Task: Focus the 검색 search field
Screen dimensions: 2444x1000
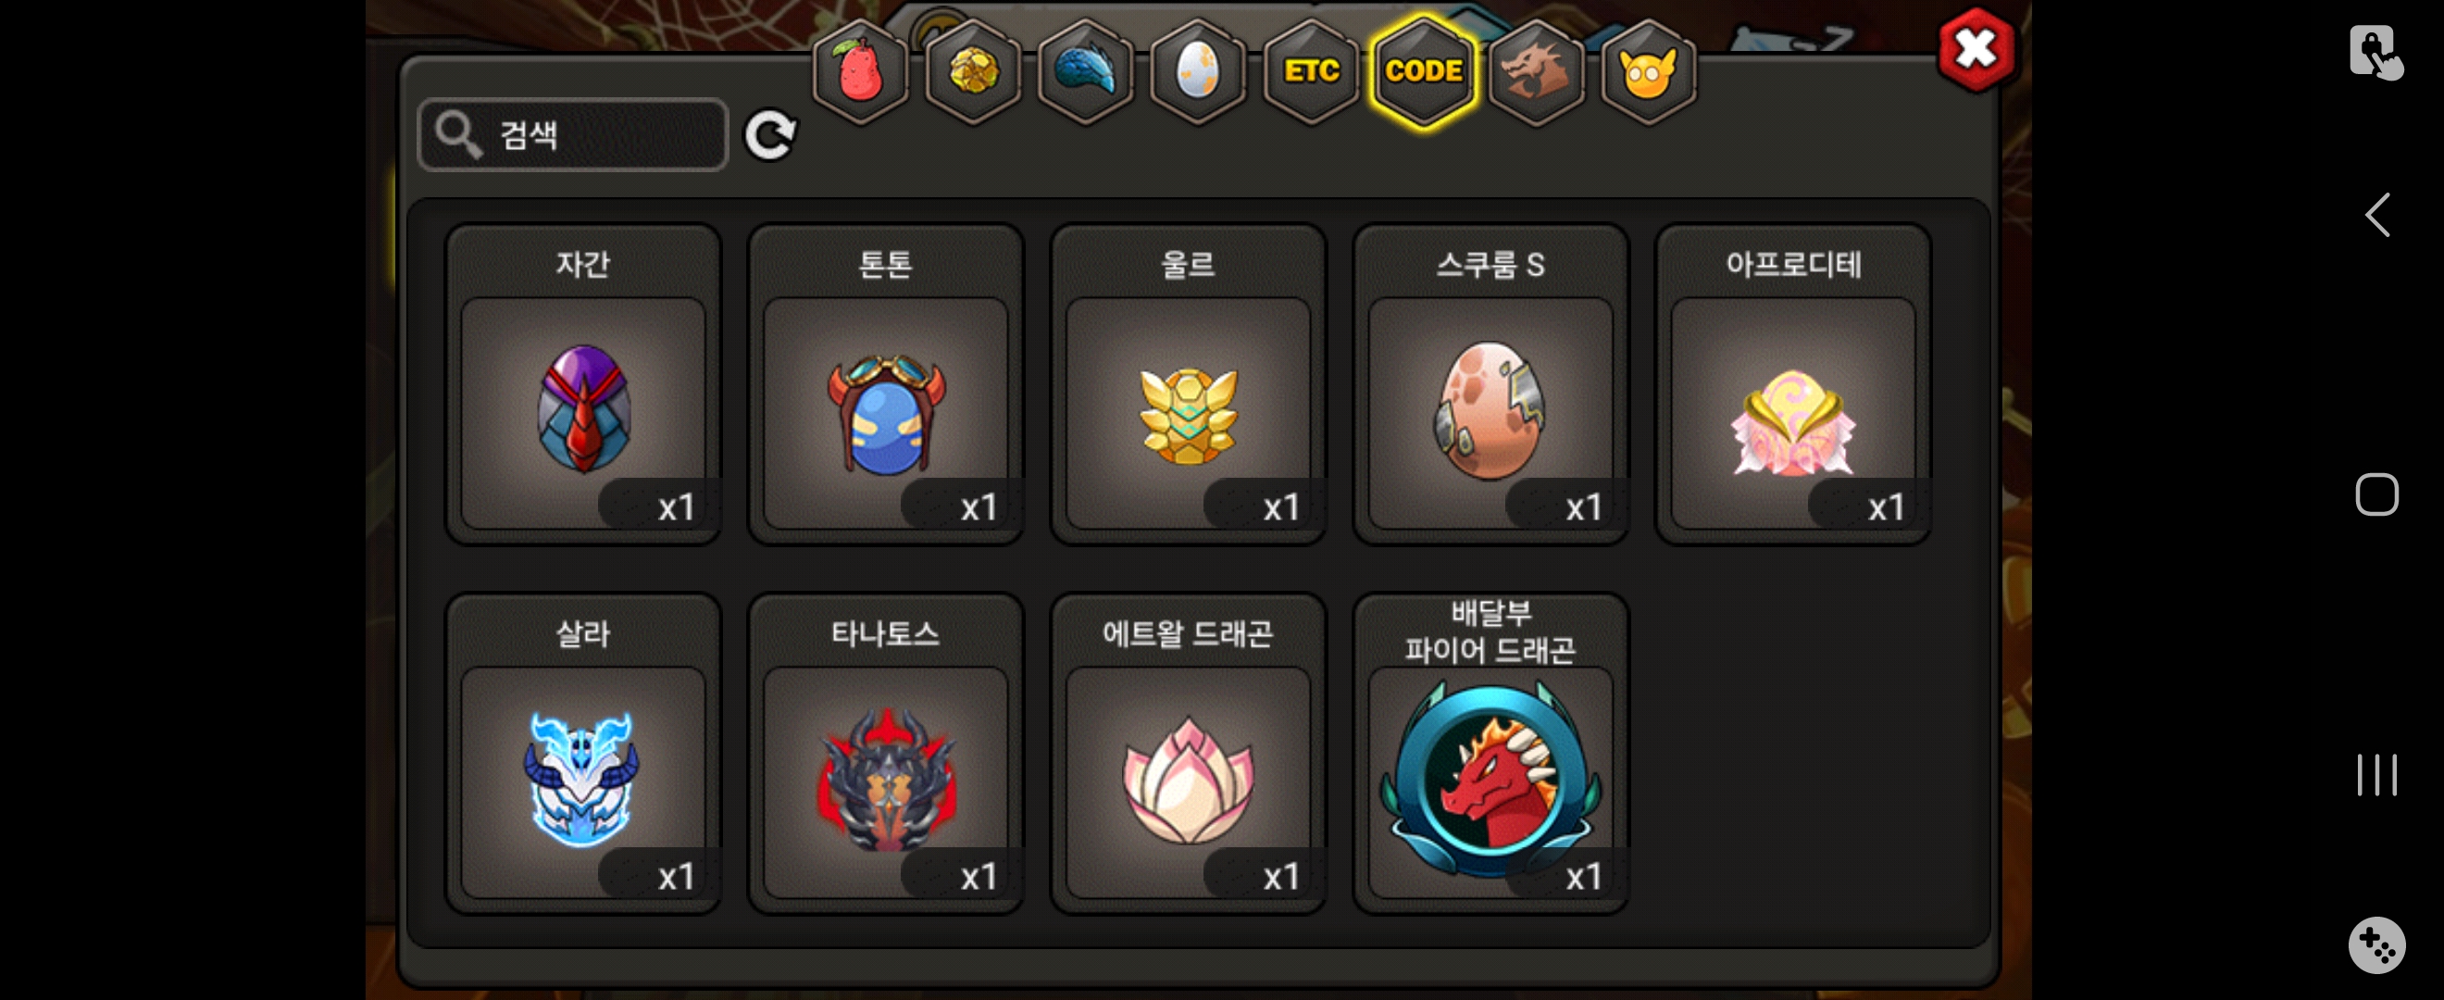Action: pyautogui.click(x=573, y=135)
